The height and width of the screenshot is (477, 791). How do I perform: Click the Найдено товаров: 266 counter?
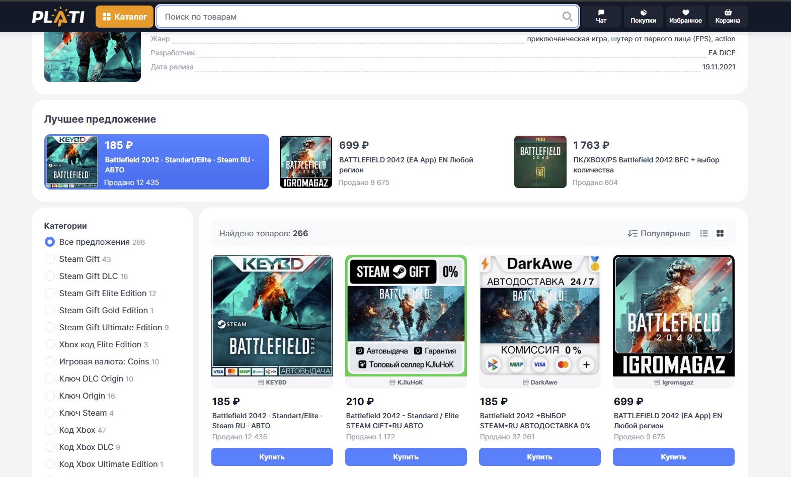point(264,233)
